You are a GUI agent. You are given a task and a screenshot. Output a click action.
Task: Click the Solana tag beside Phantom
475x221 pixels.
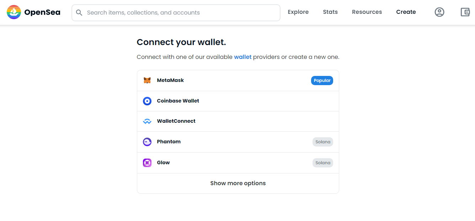(323, 142)
